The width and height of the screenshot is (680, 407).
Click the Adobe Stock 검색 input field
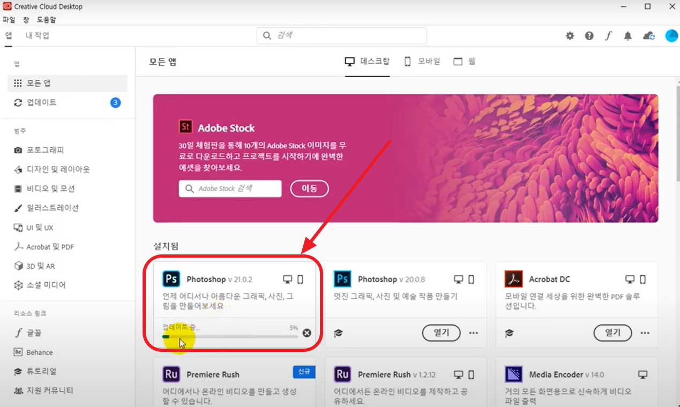coord(230,189)
